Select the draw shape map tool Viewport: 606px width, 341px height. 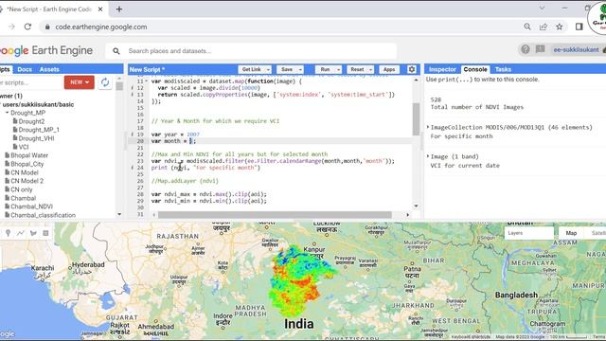coord(33,233)
